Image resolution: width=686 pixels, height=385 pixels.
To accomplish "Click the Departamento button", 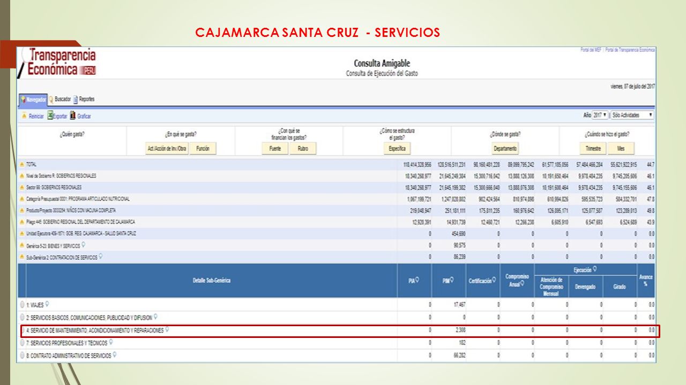I will click(505, 148).
